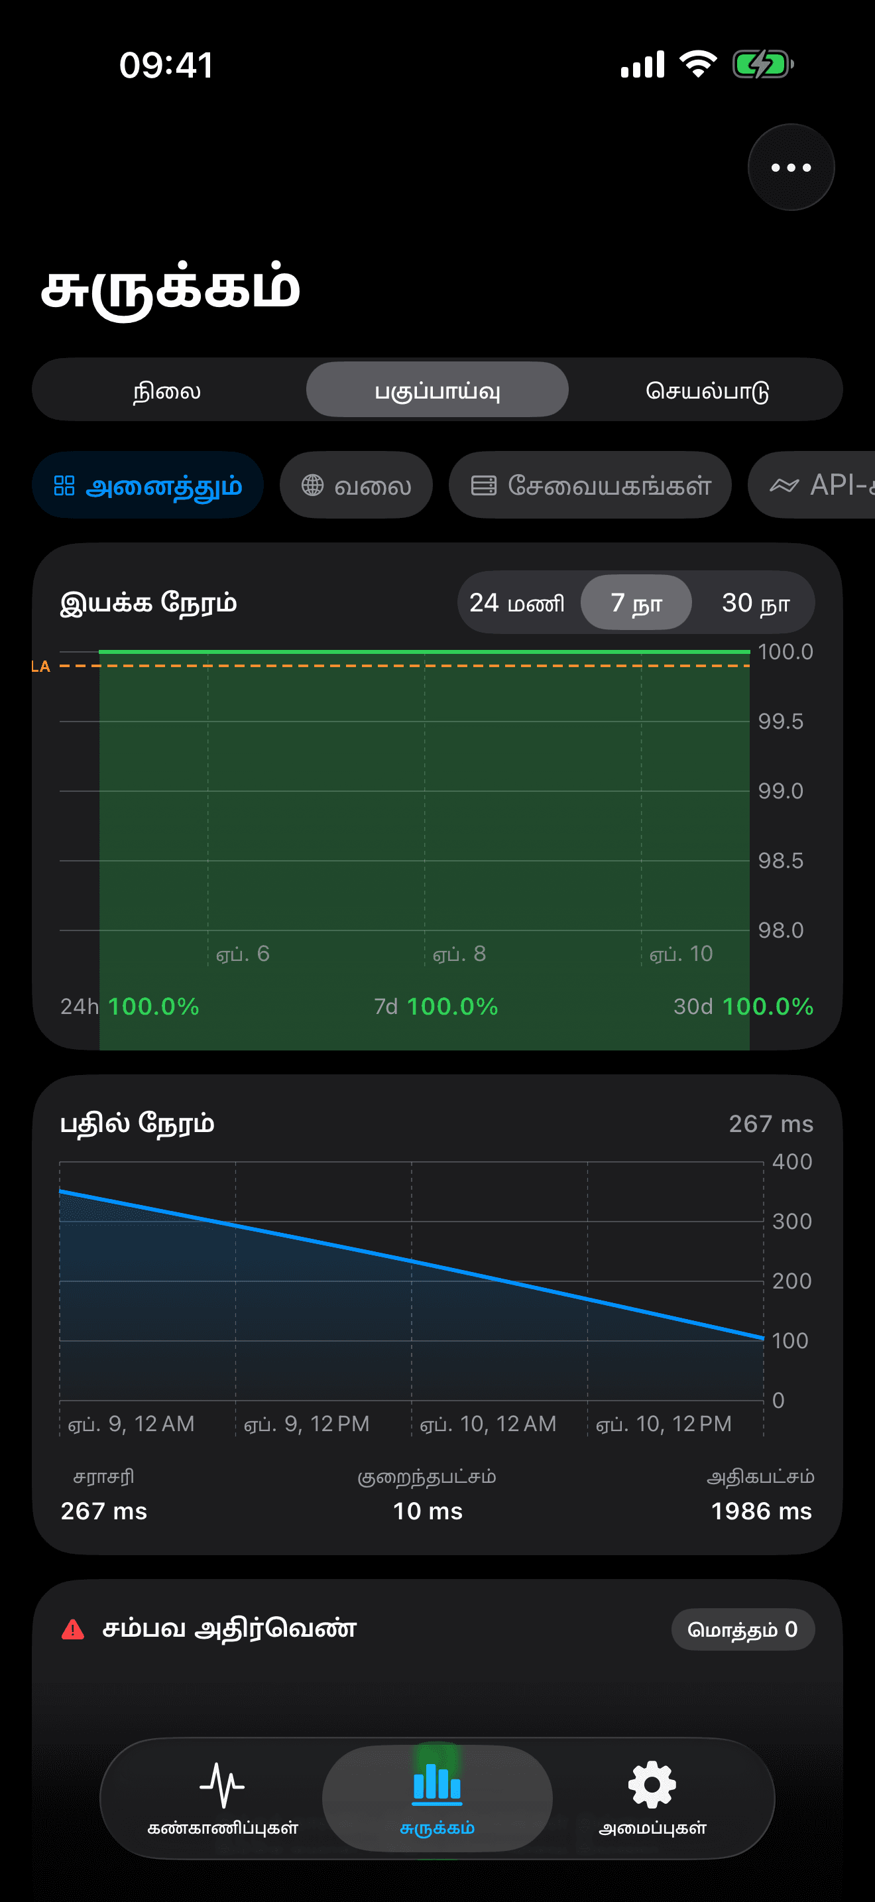The image size is (875, 1902).
Task: Tap the 30d 100.0% uptime stat
Action: tap(743, 1007)
